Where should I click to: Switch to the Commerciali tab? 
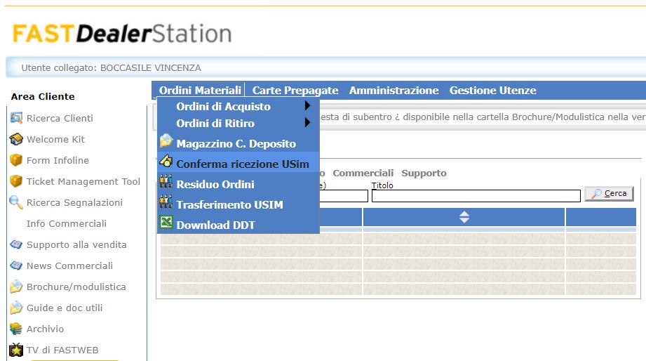pyautogui.click(x=363, y=173)
